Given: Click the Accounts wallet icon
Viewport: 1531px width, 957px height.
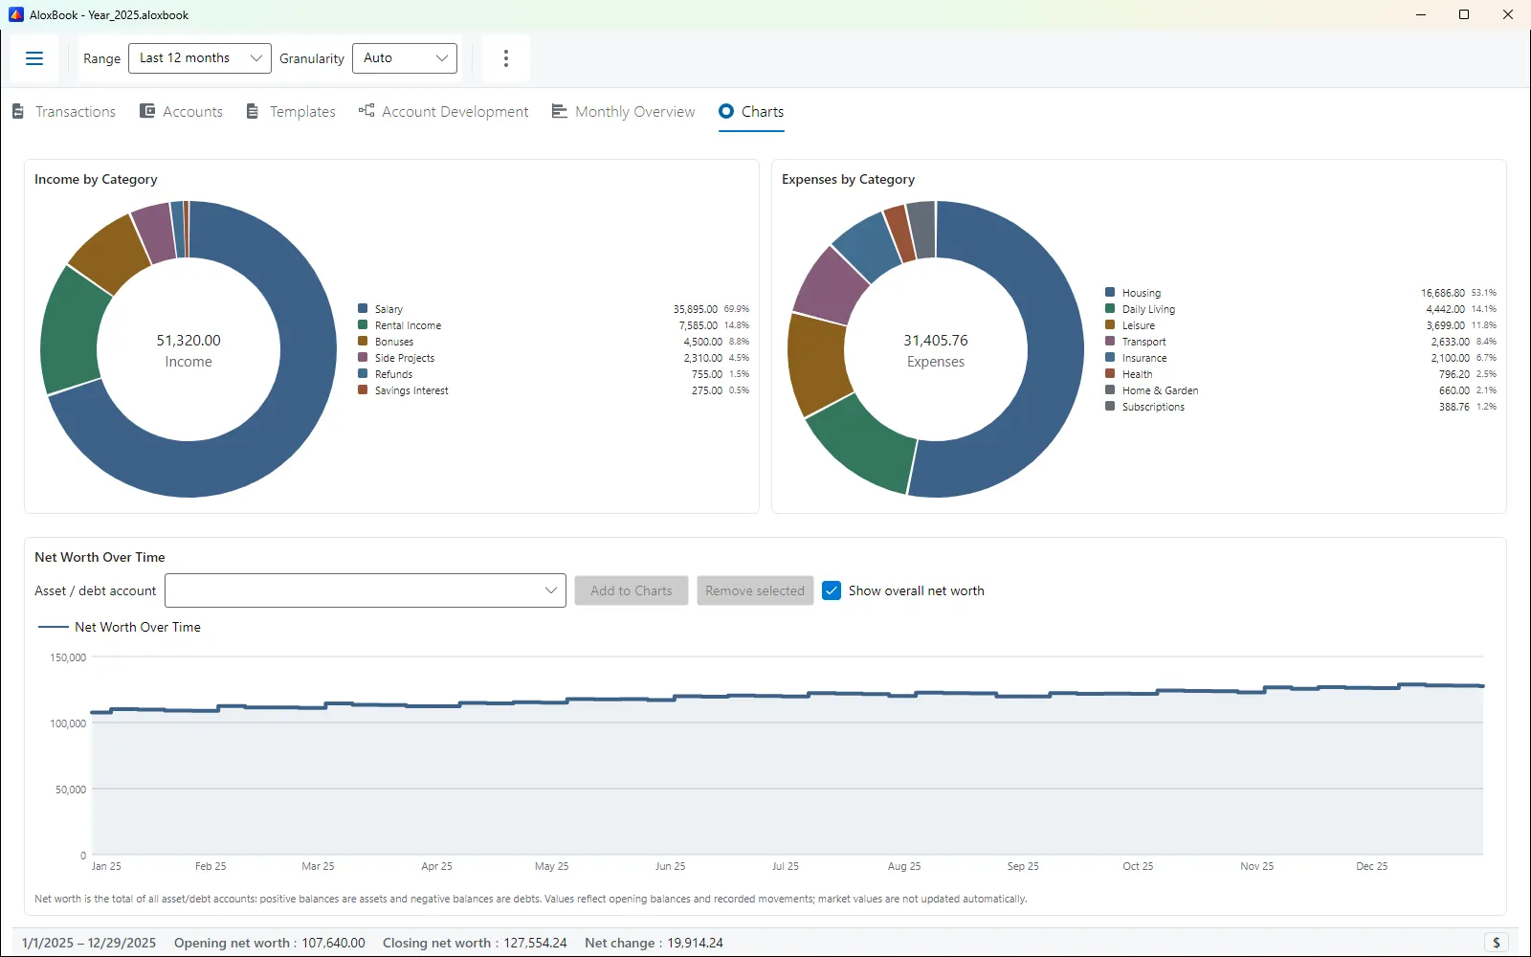Looking at the screenshot, I should click(147, 111).
